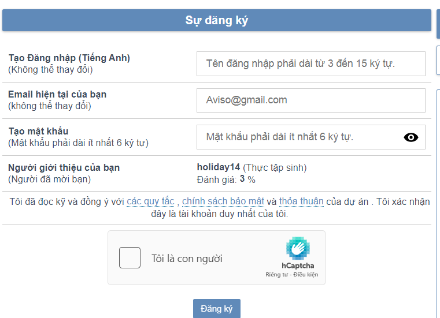The height and width of the screenshot is (318, 440).
Task: Click the hCaptcha hand logo
Action: click(298, 248)
